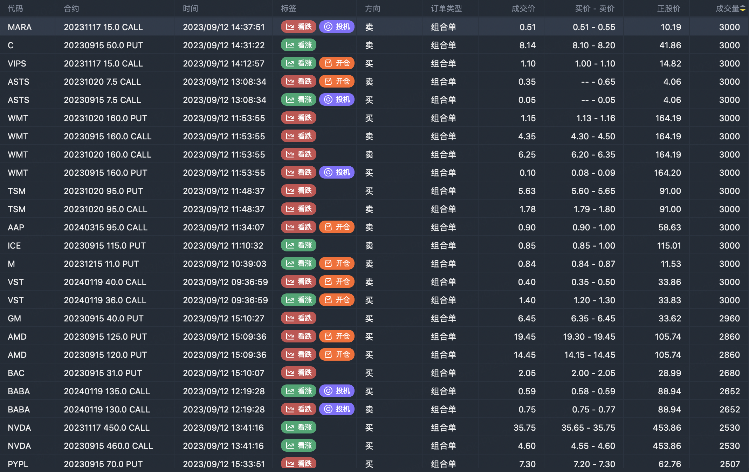Screen dimensions: 749x472
Task: Select the WMT 20230915 160.0 CALL contract
Action: click(107, 136)
